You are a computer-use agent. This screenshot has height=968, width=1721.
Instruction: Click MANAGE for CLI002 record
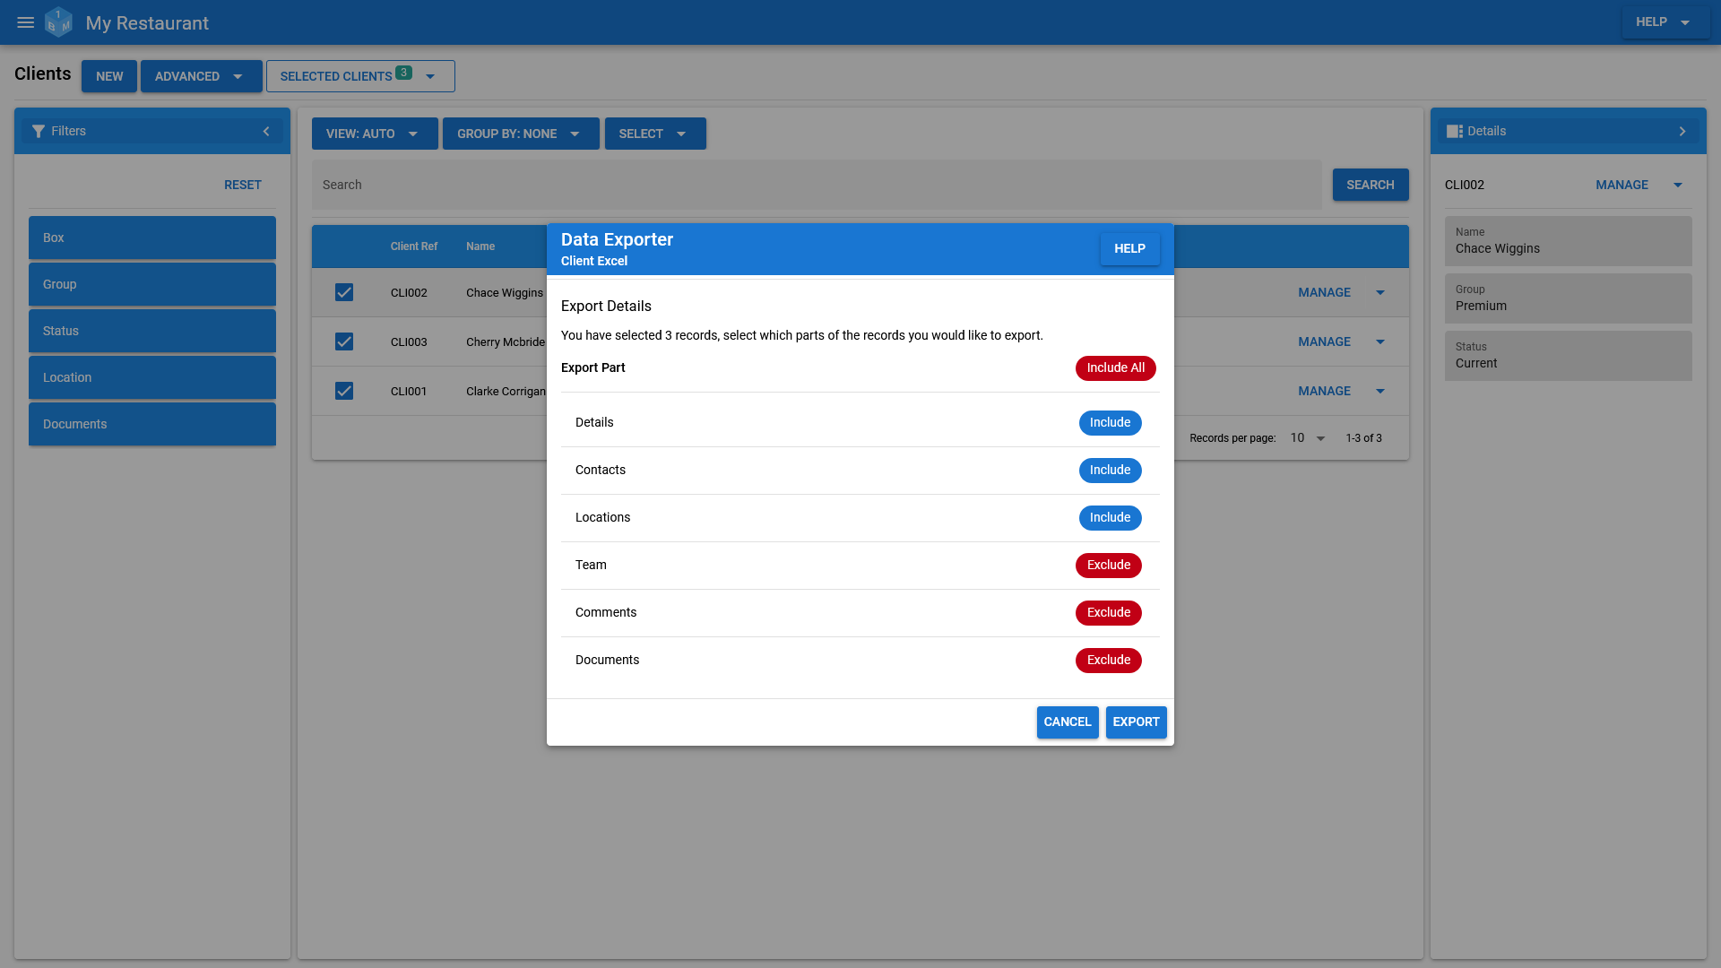(1324, 292)
